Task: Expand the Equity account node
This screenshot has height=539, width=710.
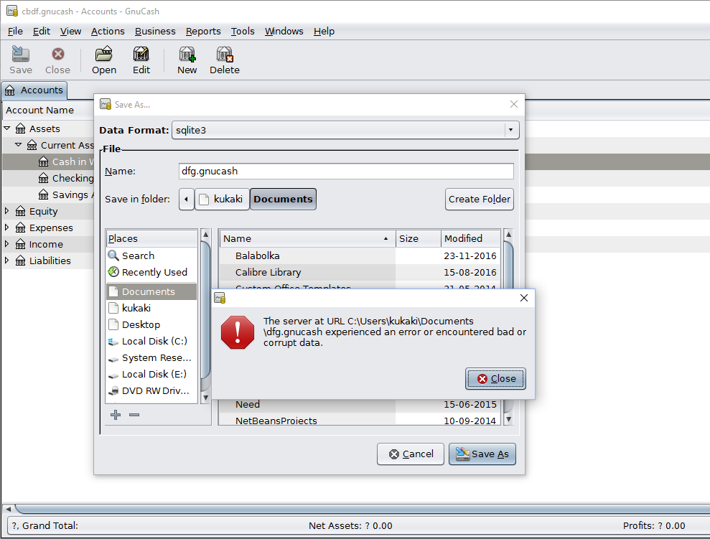Action: click(6, 211)
